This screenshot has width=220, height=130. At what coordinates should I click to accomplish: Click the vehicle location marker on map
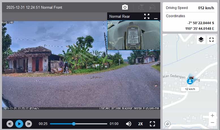click(x=190, y=81)
